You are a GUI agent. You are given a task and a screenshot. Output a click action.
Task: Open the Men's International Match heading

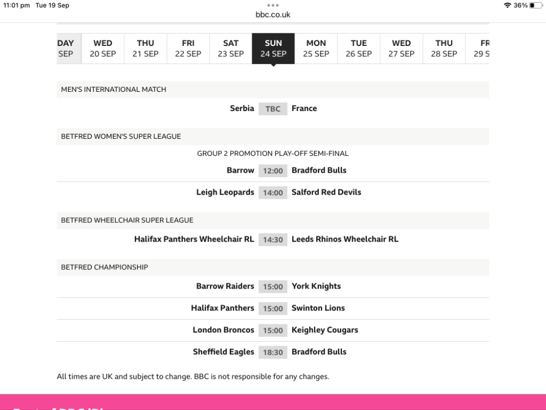tap(273, 90)
